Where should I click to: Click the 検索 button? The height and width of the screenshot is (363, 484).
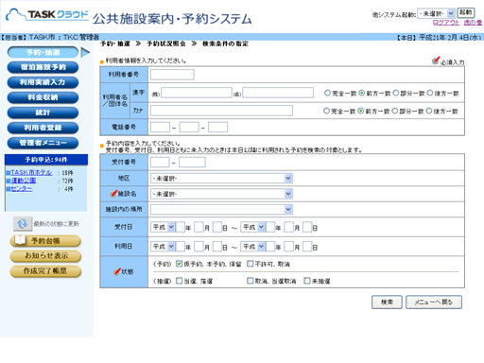click(x=387, y=302)
